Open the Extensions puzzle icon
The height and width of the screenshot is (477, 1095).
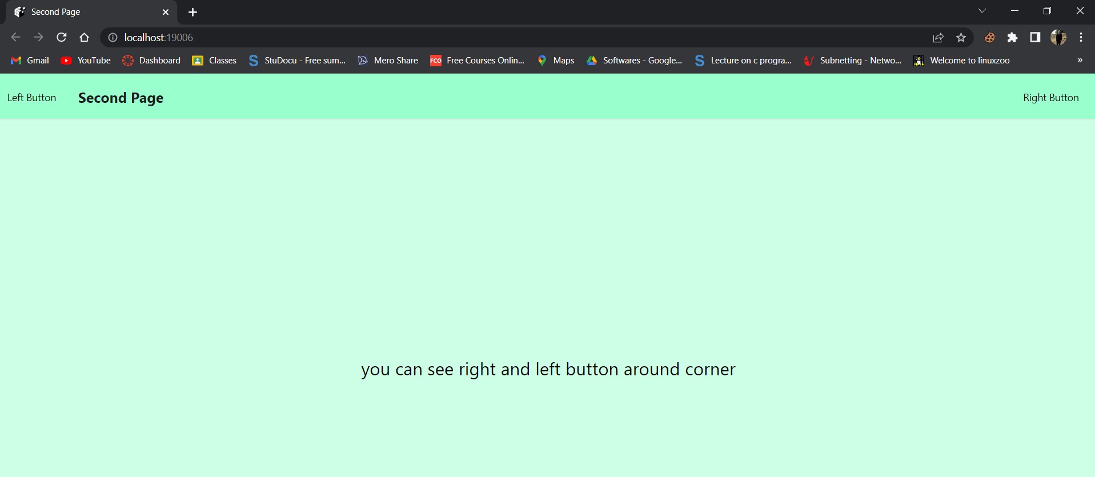1012,38
